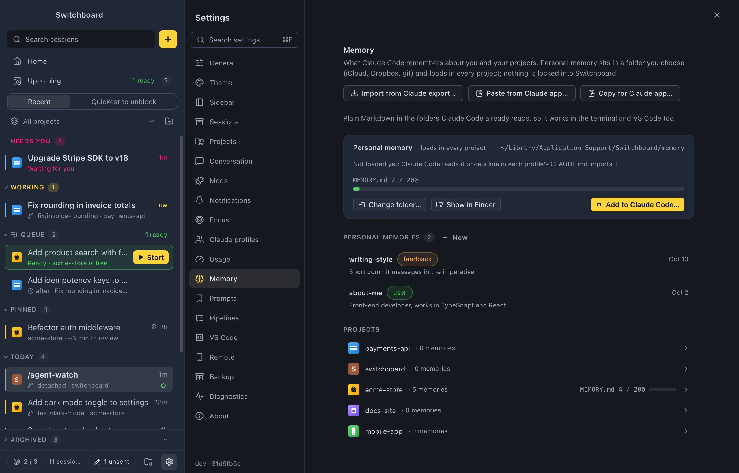This screenshot has height=473, width=739.
Task: Open the archived section three-dots menu
Action: click(167, 440)
